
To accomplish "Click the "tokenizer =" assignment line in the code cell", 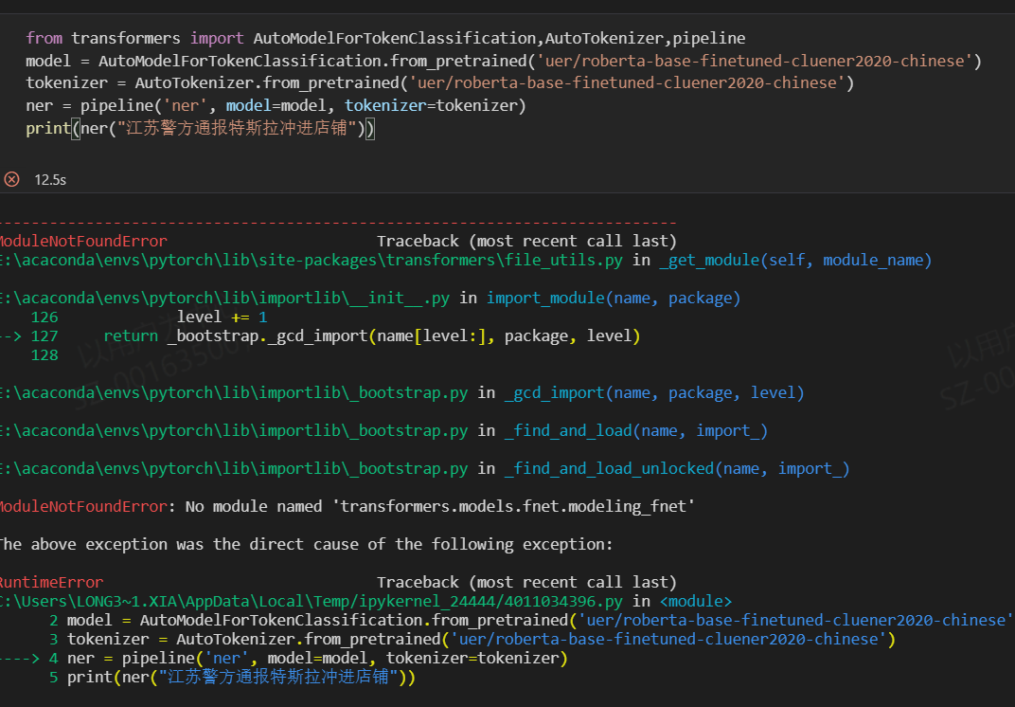I will pos(440,83).
